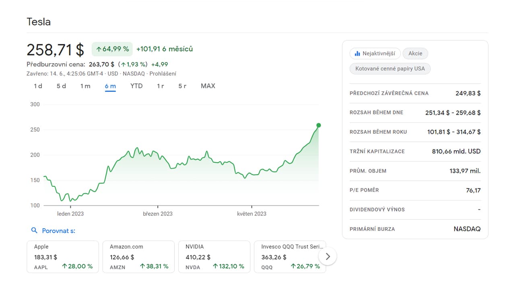The height and width of the screenshot is (290, 515).
Task: Select the 1 m chart range
Action: tap(85, 86)
